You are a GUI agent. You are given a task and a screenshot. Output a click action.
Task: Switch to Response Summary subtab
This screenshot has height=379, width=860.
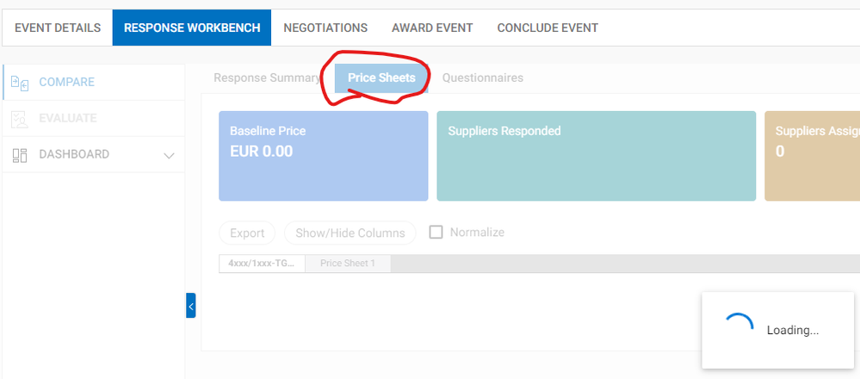pos(267,78)
